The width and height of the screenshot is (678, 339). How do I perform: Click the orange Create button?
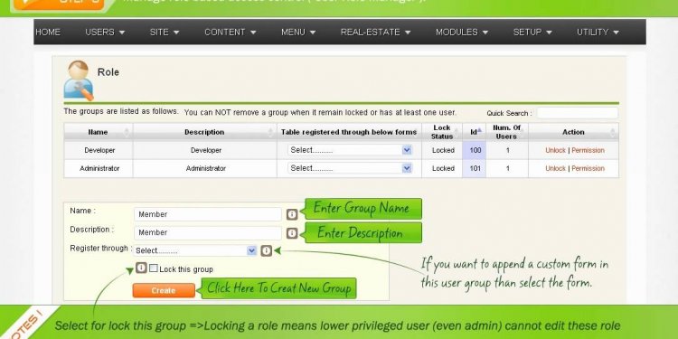point(164,290)
